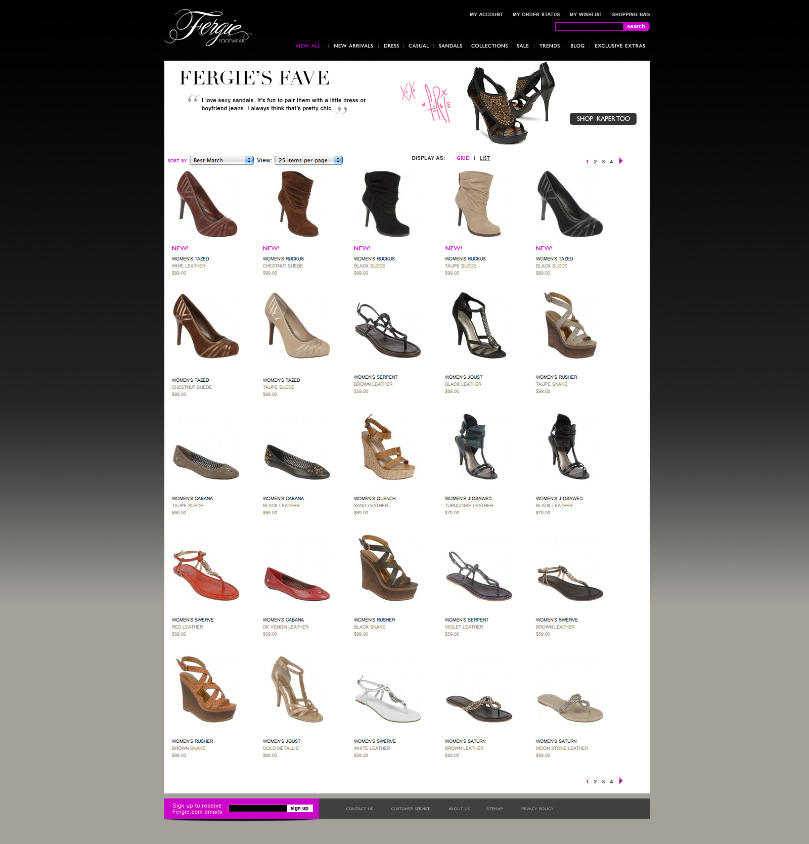Image resolution: width=809 pixels, height=844 pixels.
Task: Click into the header search field
Action: click(589, 27)
